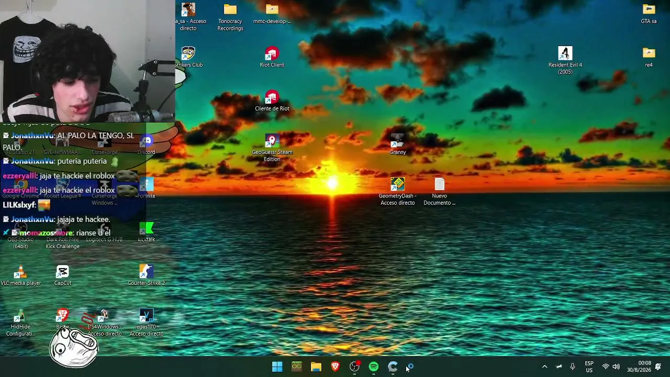The height and width of the screenshot is (377, 670).
Task: Select the Logitech G HUB desktop shortcut
Action: pyautogui.click(x=104, y=232)
